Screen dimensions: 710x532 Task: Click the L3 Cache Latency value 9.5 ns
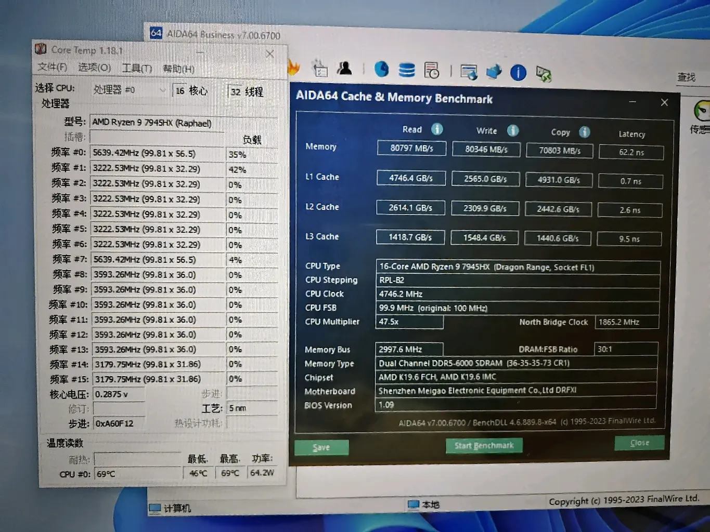tap(629, 239)
